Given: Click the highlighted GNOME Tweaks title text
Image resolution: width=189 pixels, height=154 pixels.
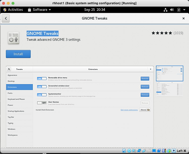Looking at the screenshot, I should pos(43,34).
